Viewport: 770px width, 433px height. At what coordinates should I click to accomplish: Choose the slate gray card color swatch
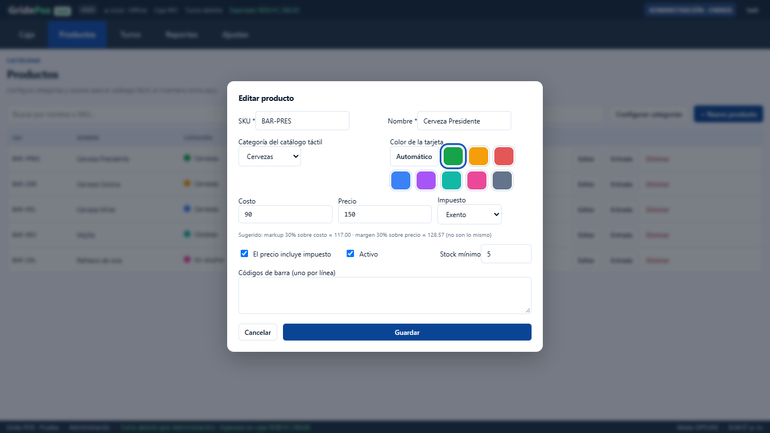[502, 180]
